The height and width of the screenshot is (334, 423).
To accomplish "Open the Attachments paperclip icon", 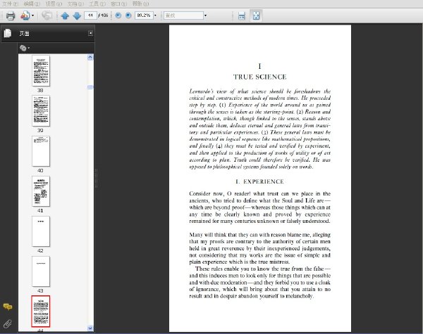I will tap(8, 323).
